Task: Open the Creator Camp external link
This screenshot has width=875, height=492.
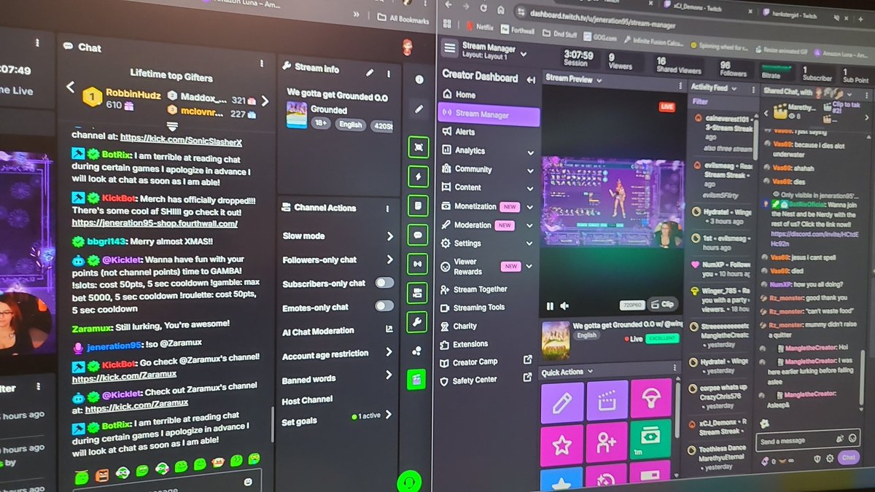Action: 528,361
